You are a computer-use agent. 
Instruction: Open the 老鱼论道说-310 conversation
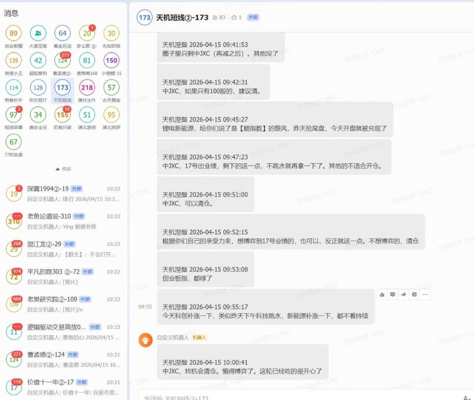tap(63, 221)
